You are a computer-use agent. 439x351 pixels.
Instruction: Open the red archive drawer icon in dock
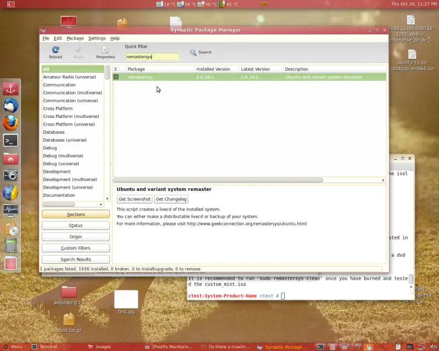pyautogui.click(x=10, y=263)
